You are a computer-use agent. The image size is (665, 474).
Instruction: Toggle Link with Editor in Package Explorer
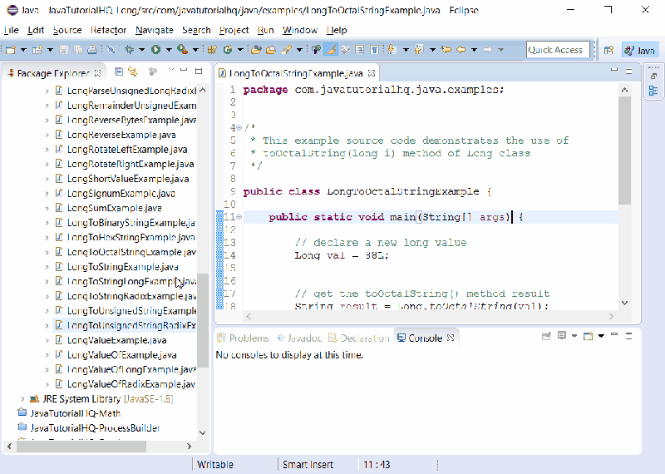133,72
